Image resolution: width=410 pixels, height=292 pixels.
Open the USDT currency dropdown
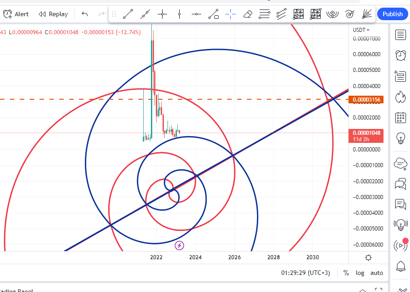(361, 30)
